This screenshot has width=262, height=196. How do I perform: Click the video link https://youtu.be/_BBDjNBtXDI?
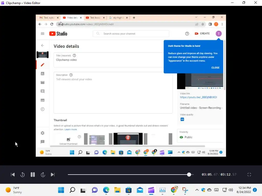point(199,97)
